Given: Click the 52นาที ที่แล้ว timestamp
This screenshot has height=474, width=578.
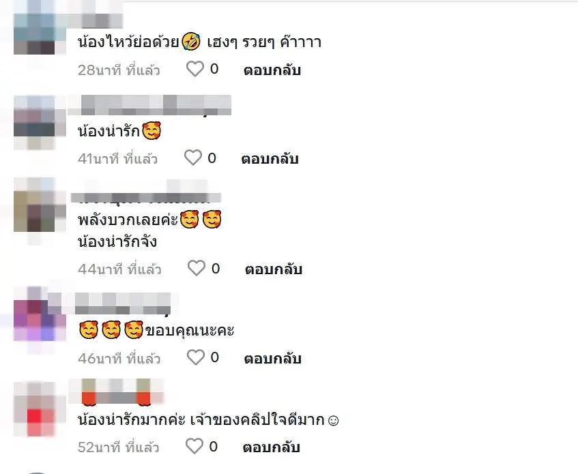Looking at the screenshot, I should pos(118,447).
